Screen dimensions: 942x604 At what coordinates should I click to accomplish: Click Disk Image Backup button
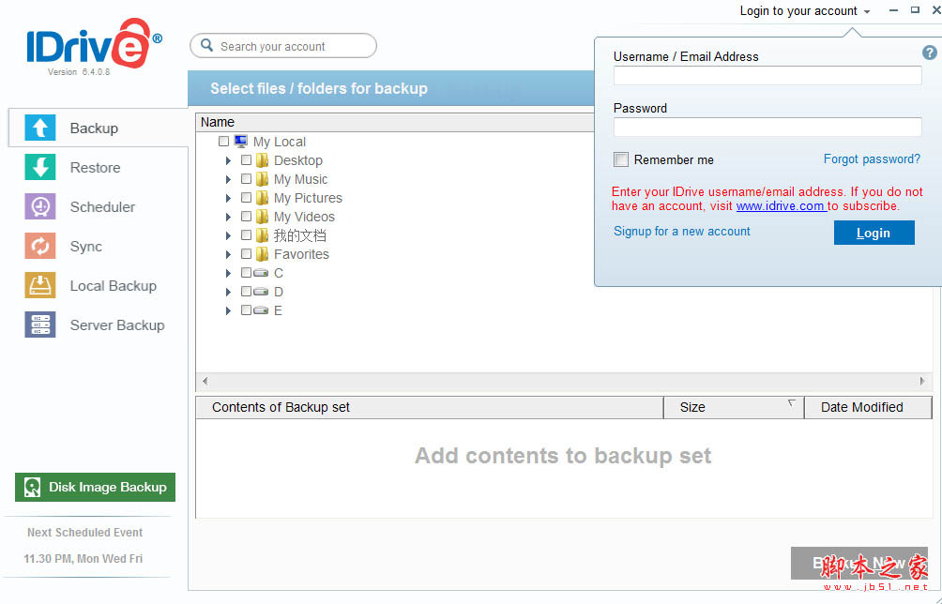pyautogui.click(x=95, y=487)
